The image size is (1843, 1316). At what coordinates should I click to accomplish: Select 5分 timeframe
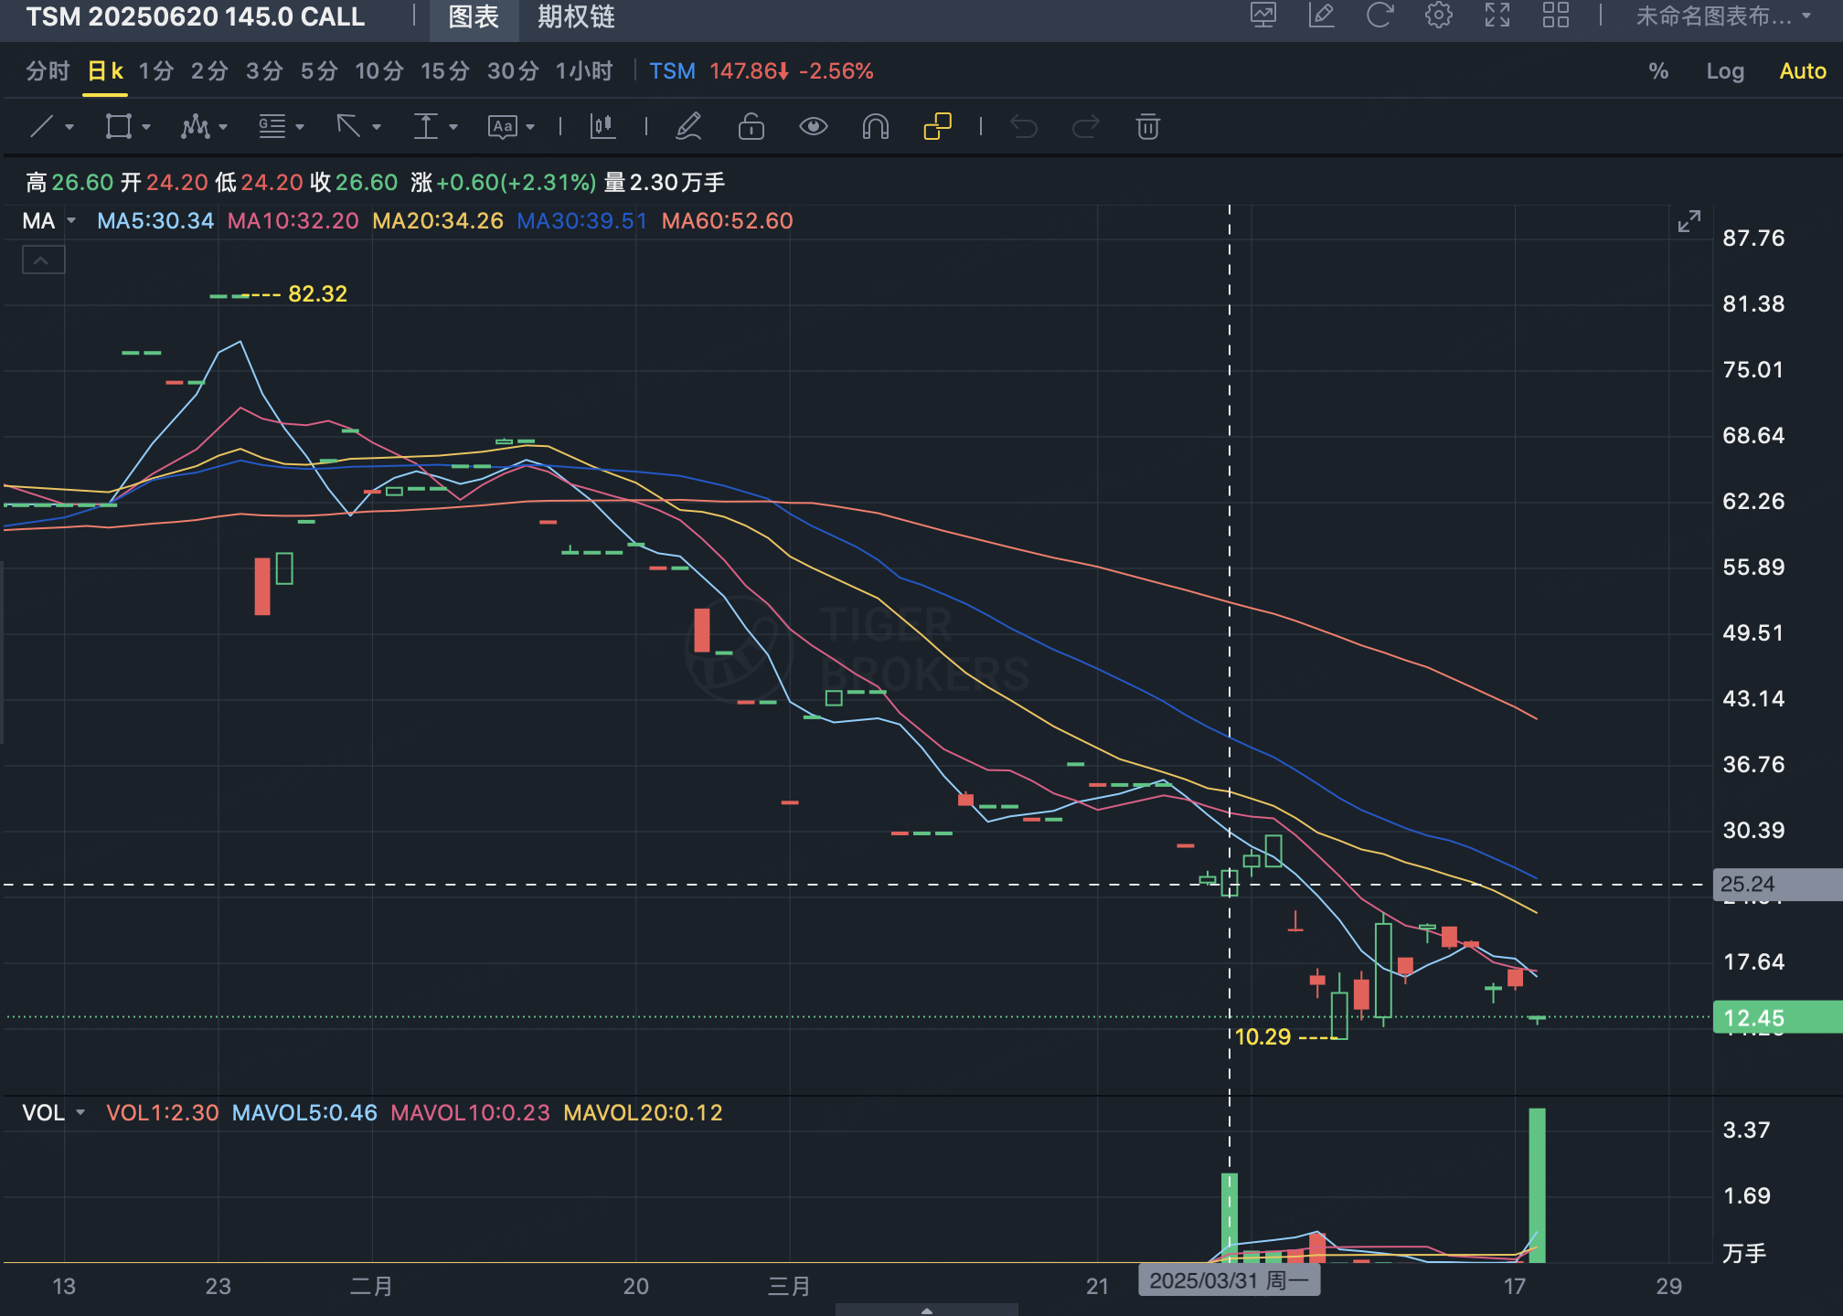coord(319,71)
